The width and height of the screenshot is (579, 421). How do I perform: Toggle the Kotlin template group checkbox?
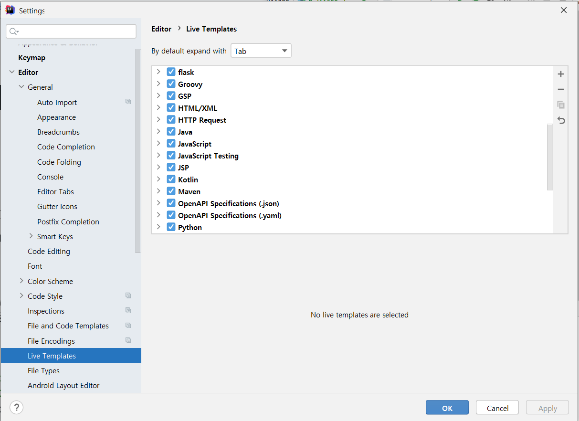(x=171, y=179)
